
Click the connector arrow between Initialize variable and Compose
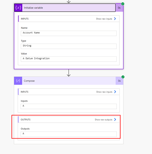69,73
